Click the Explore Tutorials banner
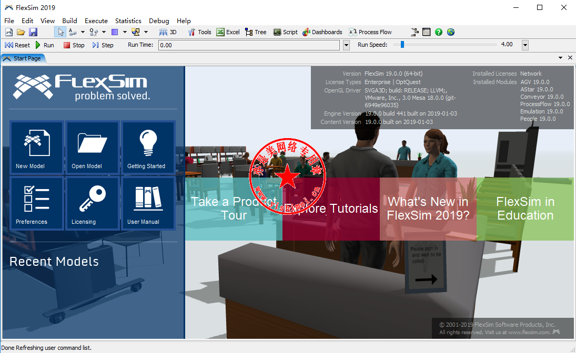 331,209
